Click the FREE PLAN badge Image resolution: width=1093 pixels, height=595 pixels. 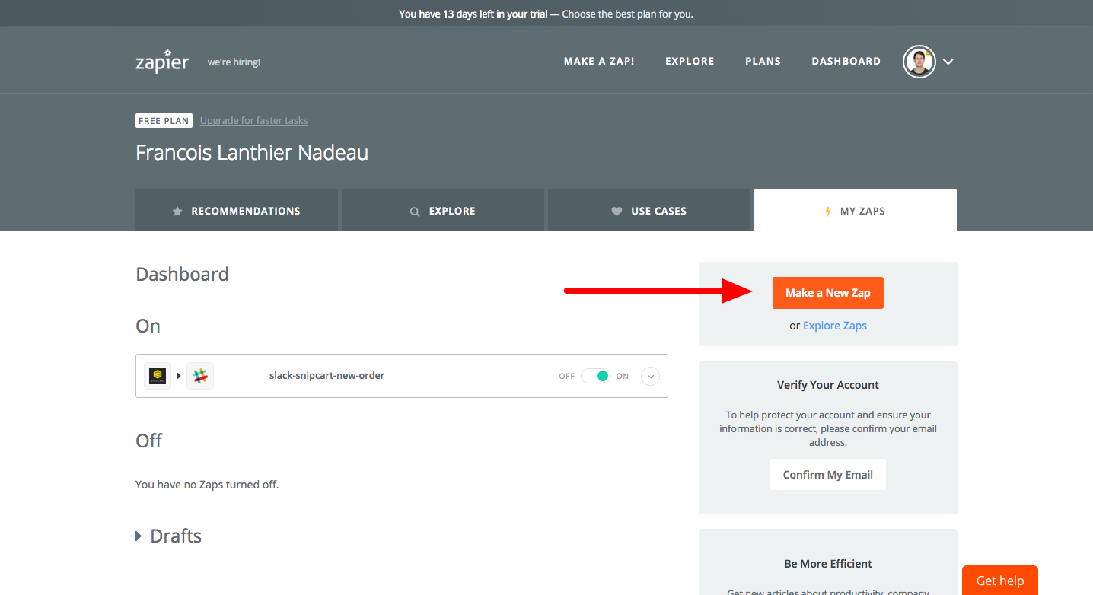click(164, 120)
